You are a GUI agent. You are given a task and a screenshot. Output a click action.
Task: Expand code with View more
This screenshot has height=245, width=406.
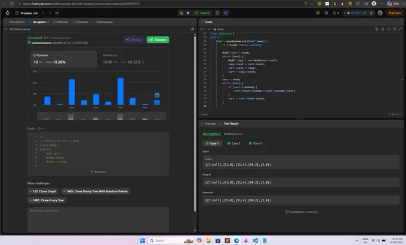tap(98, 171)
